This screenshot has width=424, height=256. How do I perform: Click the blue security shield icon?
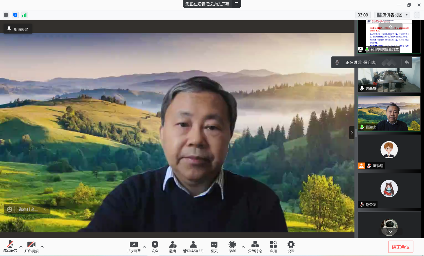[x=15, y=15]
